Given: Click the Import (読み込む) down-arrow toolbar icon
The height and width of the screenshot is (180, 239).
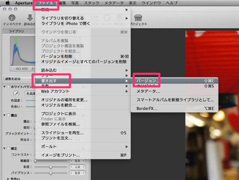Looking at the screenshot, I should pos(30,18).
